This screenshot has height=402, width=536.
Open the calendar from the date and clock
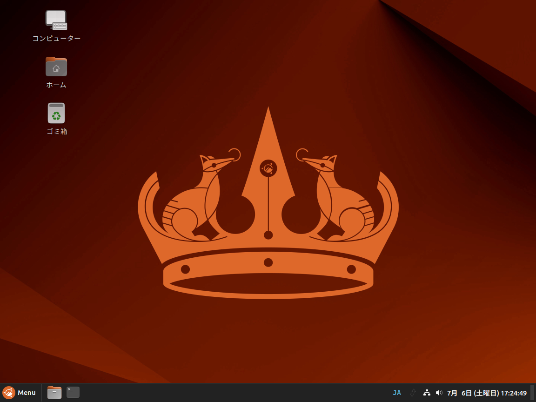pos(487,393)
